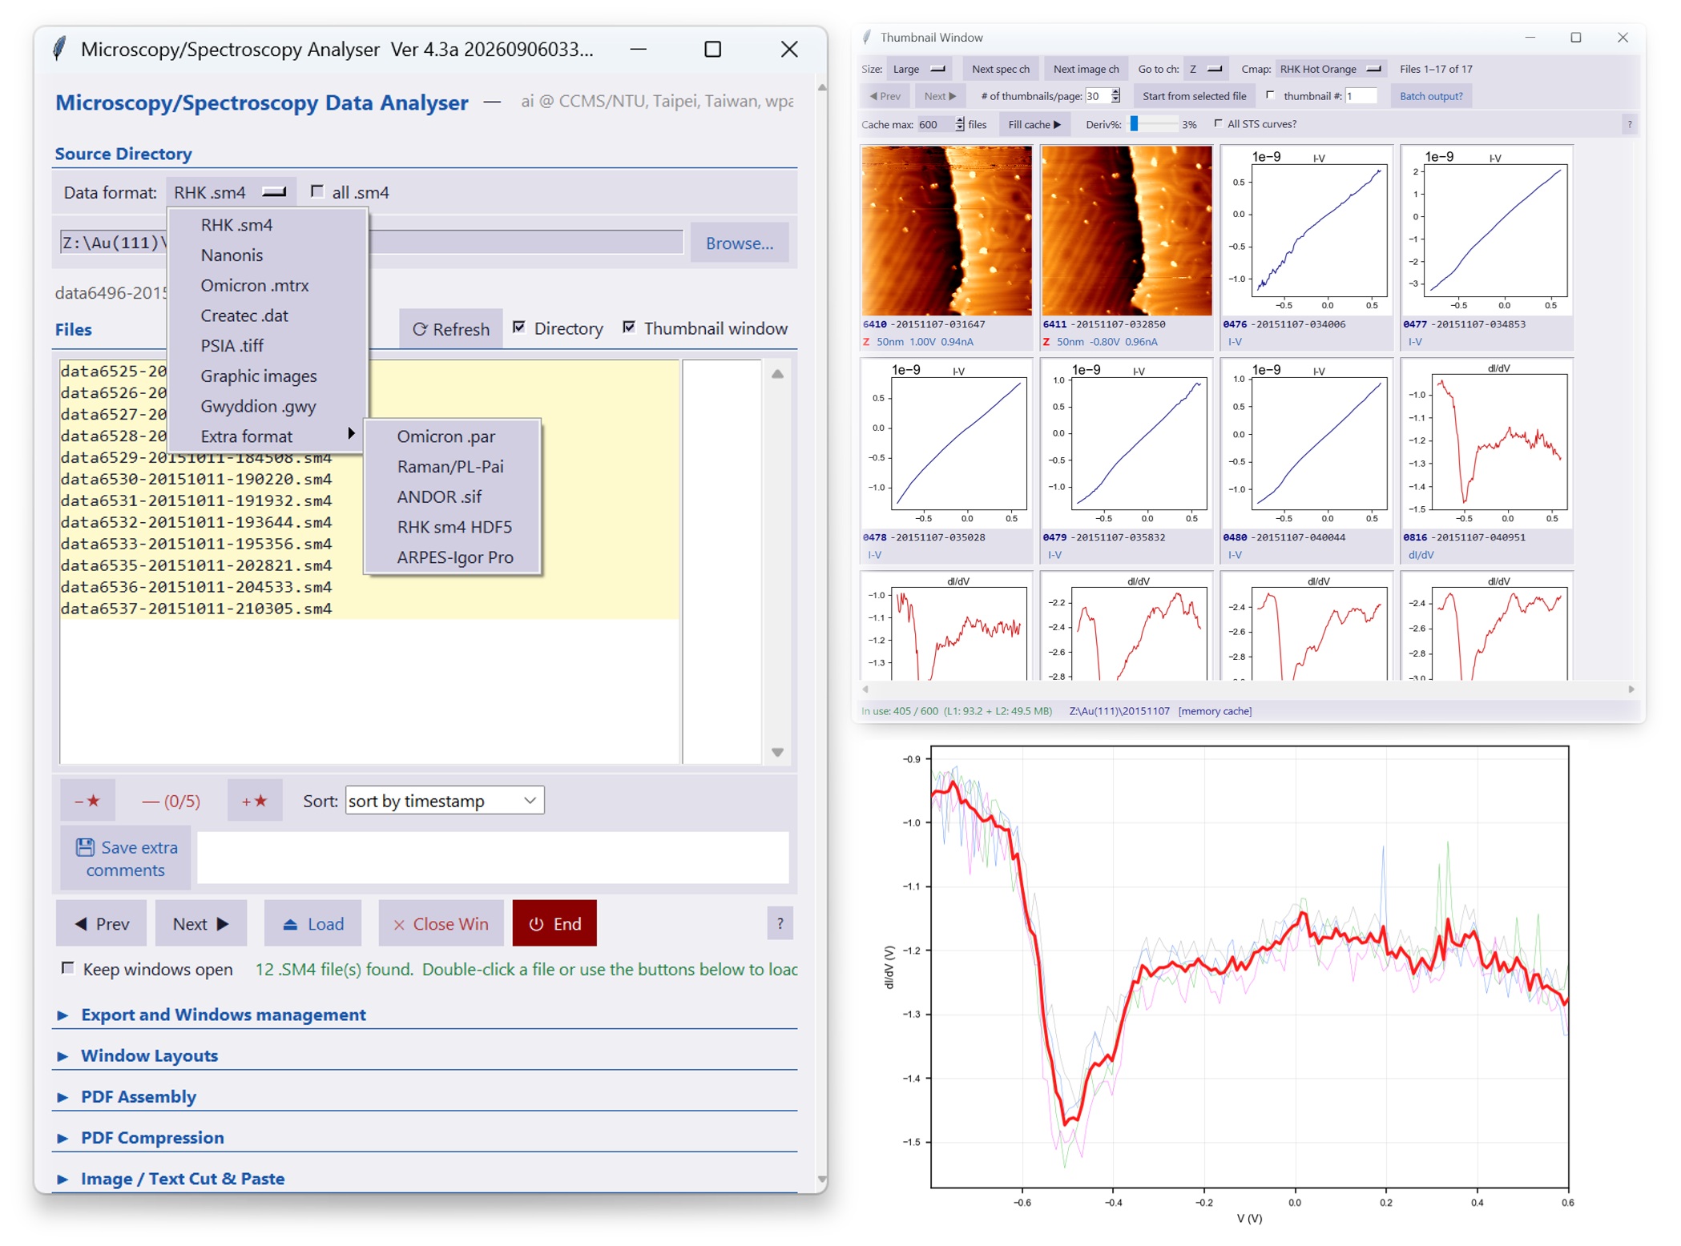The image size is (1681, 1246).
Task: Choose ARPES-Igor Pro submenu item
Action: (453, 557)
